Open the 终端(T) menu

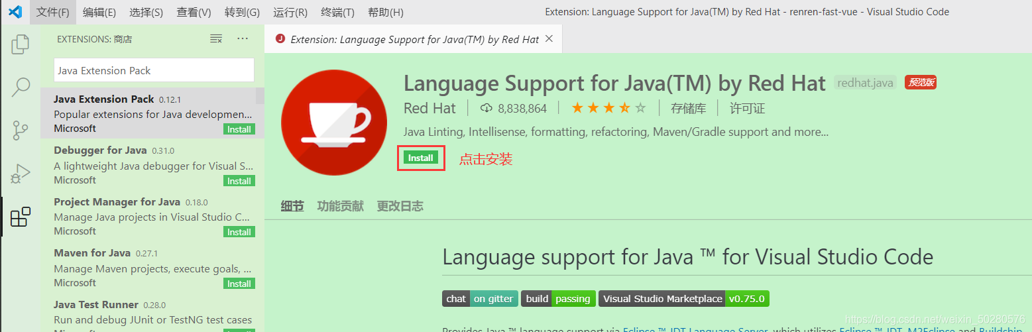(x=337, y=12)
